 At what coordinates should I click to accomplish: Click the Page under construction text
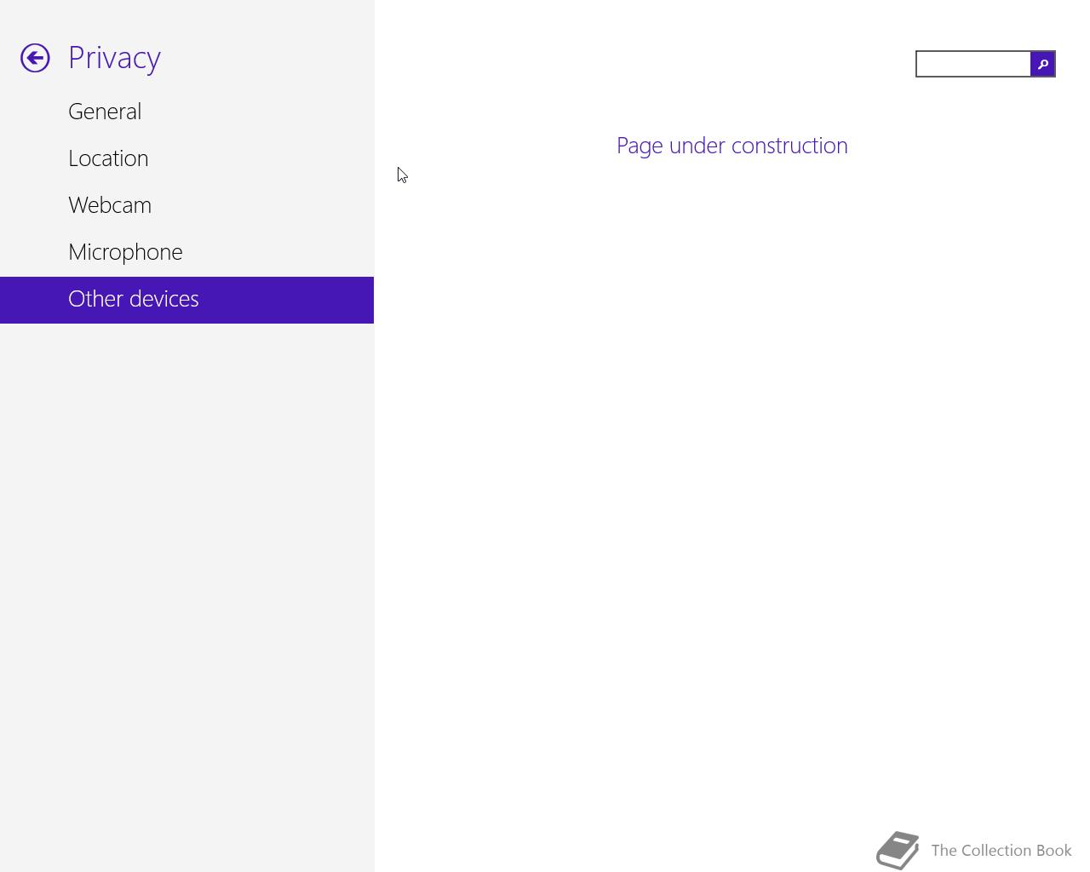click(x=732, y=146)
